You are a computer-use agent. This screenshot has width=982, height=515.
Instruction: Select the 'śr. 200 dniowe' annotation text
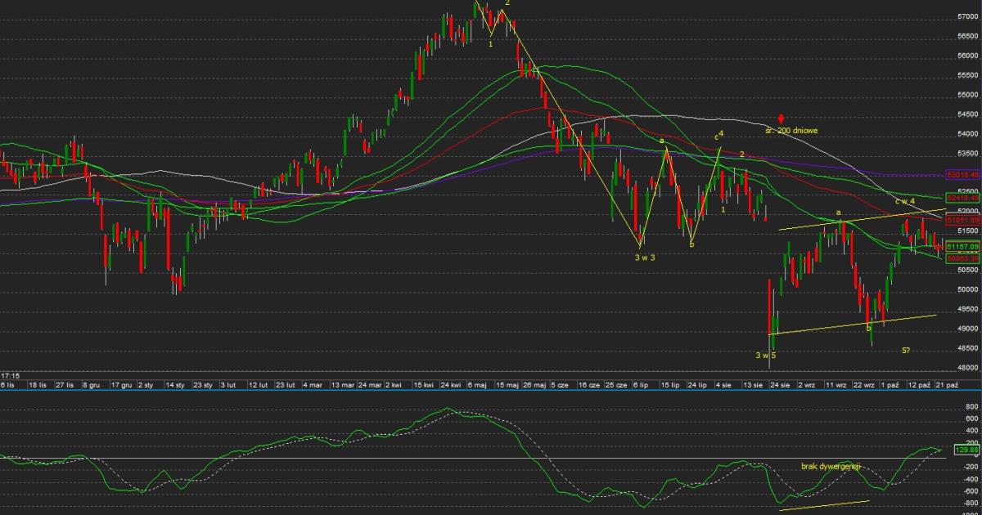pyautogui.click(x=791, y=131)
